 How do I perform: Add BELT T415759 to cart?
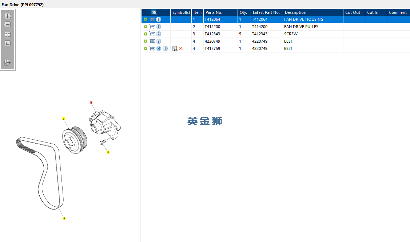click(x=152, y=48)
